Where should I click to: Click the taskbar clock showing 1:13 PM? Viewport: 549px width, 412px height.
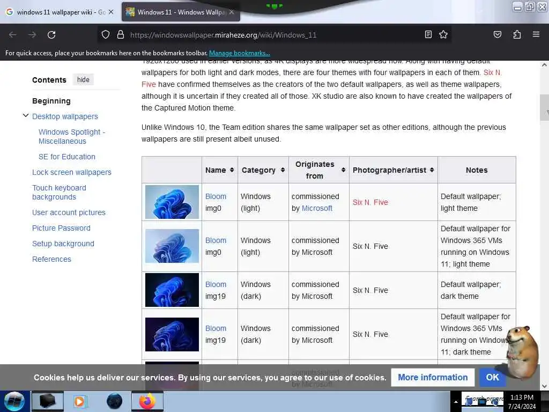pyautogui.click(x=522, y=402)
